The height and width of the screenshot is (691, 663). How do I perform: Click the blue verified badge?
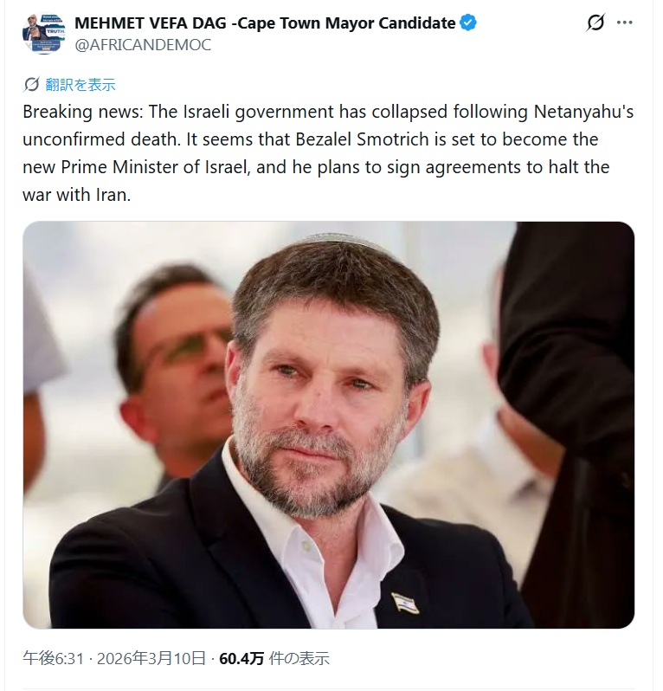(x=467, y=23)
